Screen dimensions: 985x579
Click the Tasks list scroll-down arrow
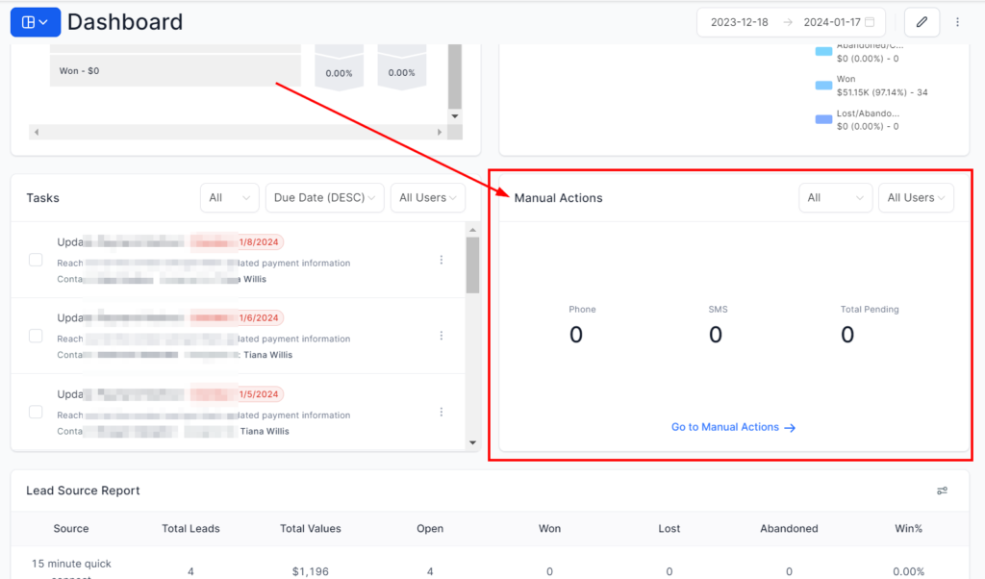[472, 442]
